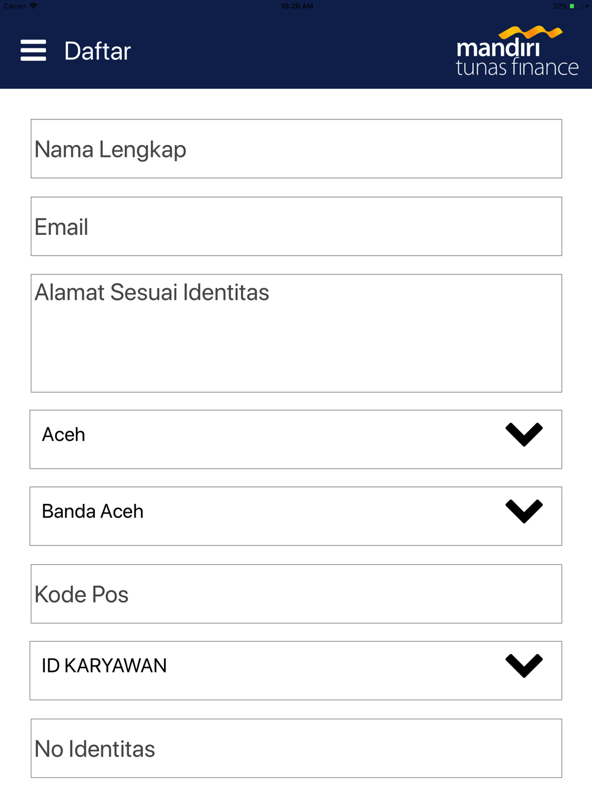Open the ID KARYAWAN type dropdown
Screen dimensions: 592x789
pyautogui.click(x=296, y=671)
